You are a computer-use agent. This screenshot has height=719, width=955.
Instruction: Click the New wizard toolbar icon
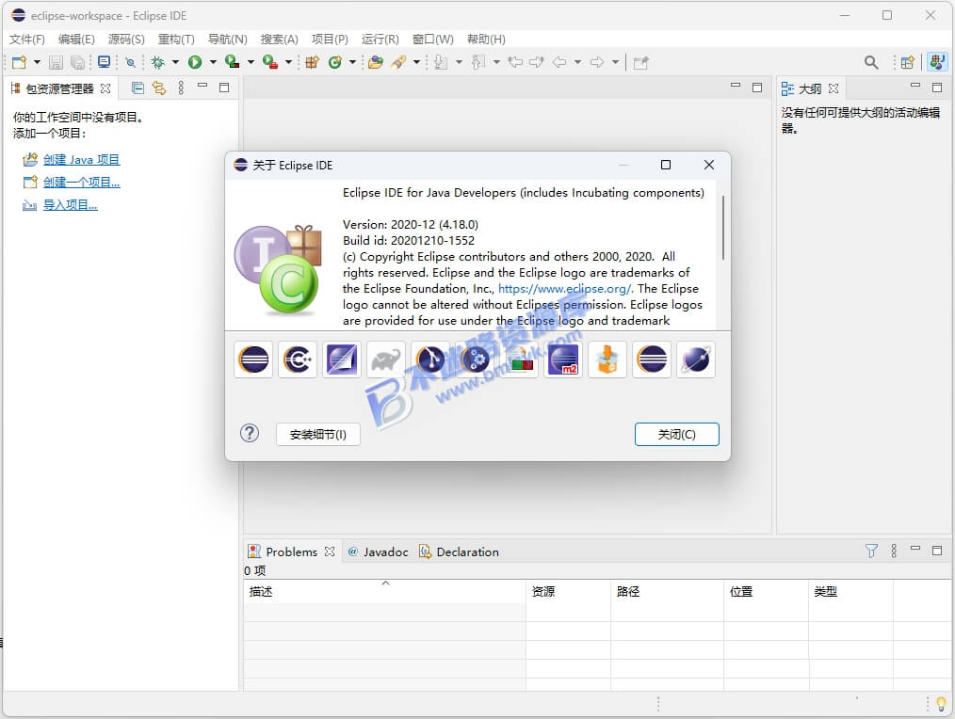20,62
